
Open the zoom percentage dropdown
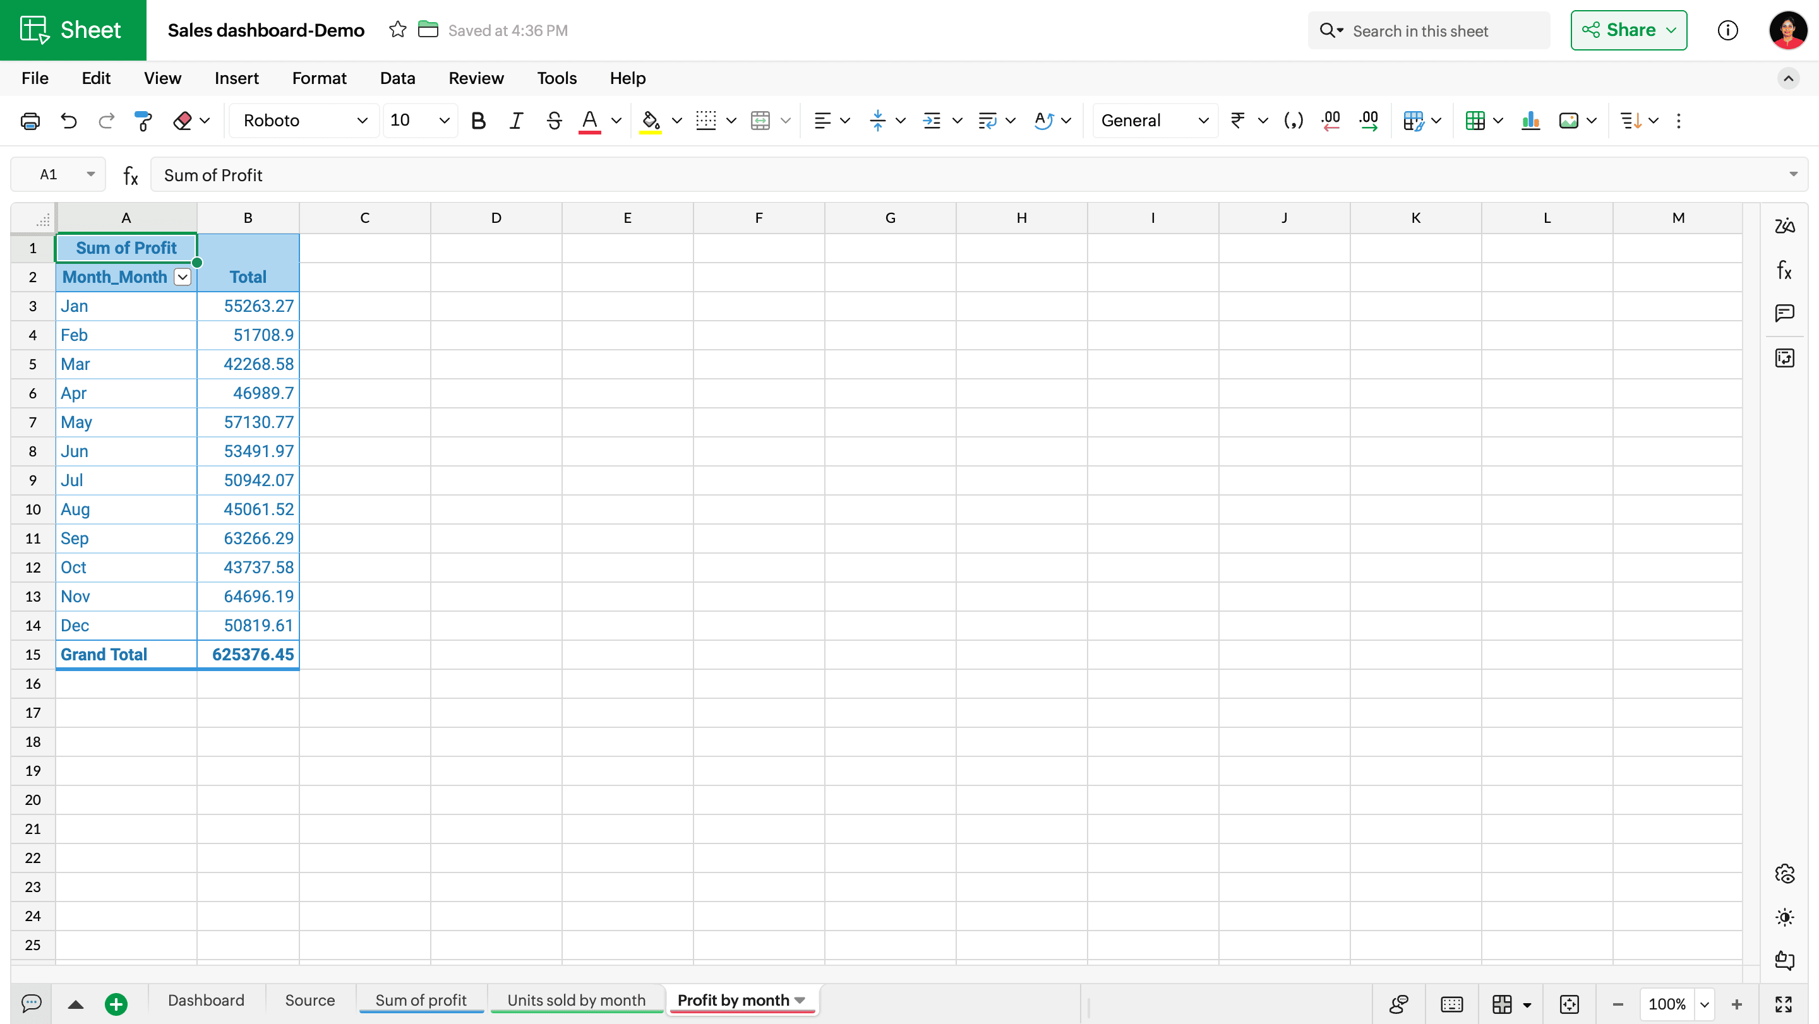tap(1705, 1004)
